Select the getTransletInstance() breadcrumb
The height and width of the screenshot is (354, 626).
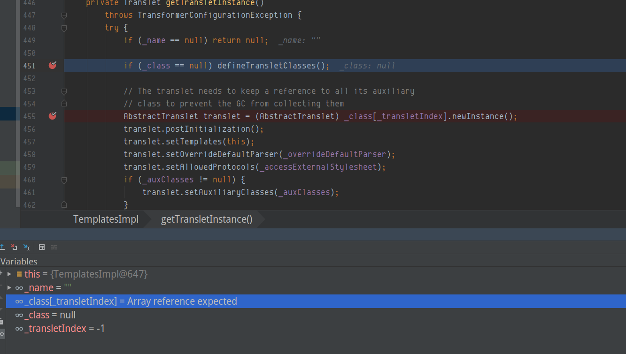207,219
